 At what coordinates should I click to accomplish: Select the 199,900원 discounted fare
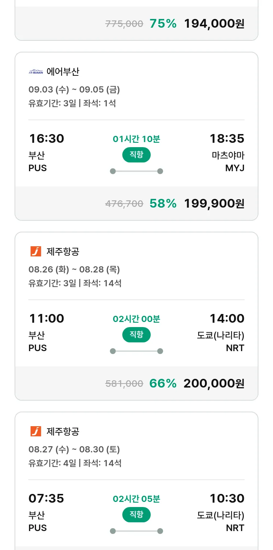[214, 203]
